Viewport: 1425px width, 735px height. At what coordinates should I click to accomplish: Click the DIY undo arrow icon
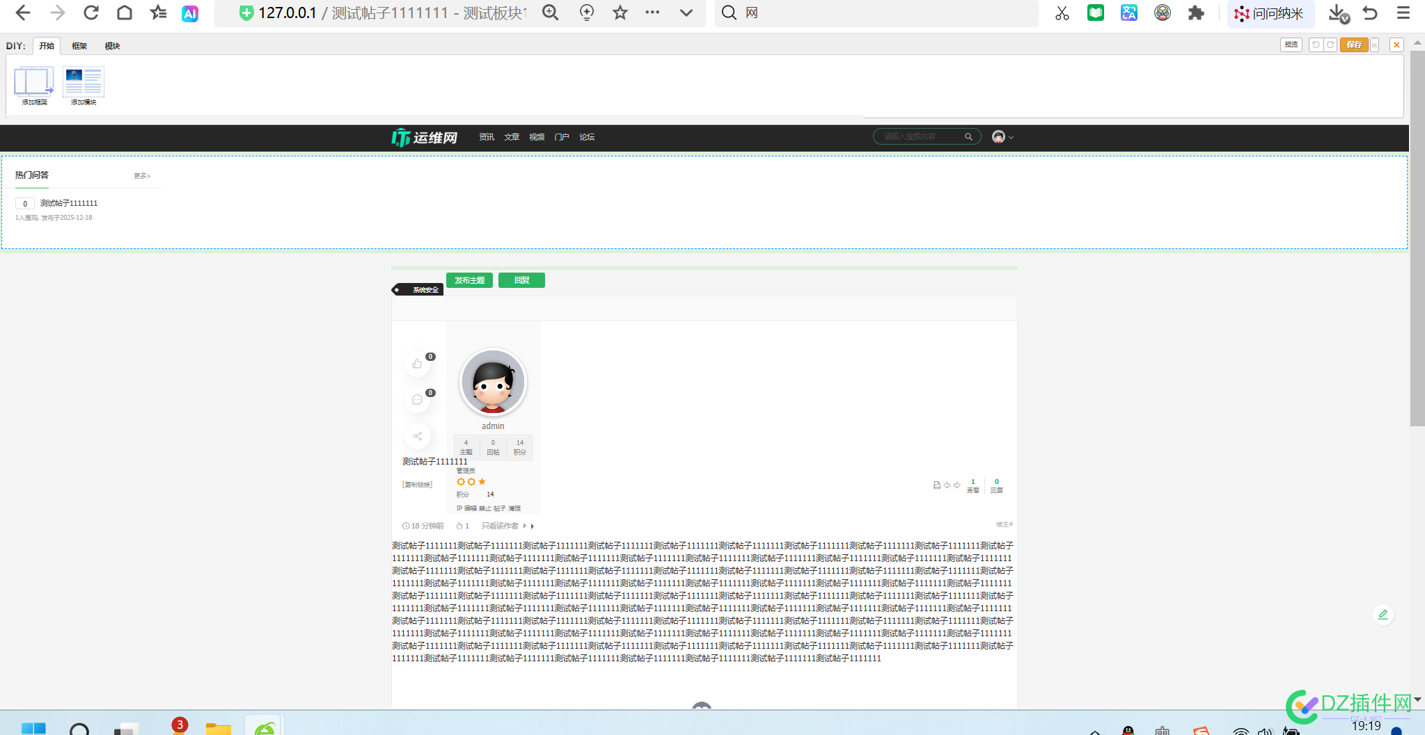click(1316, 45)
